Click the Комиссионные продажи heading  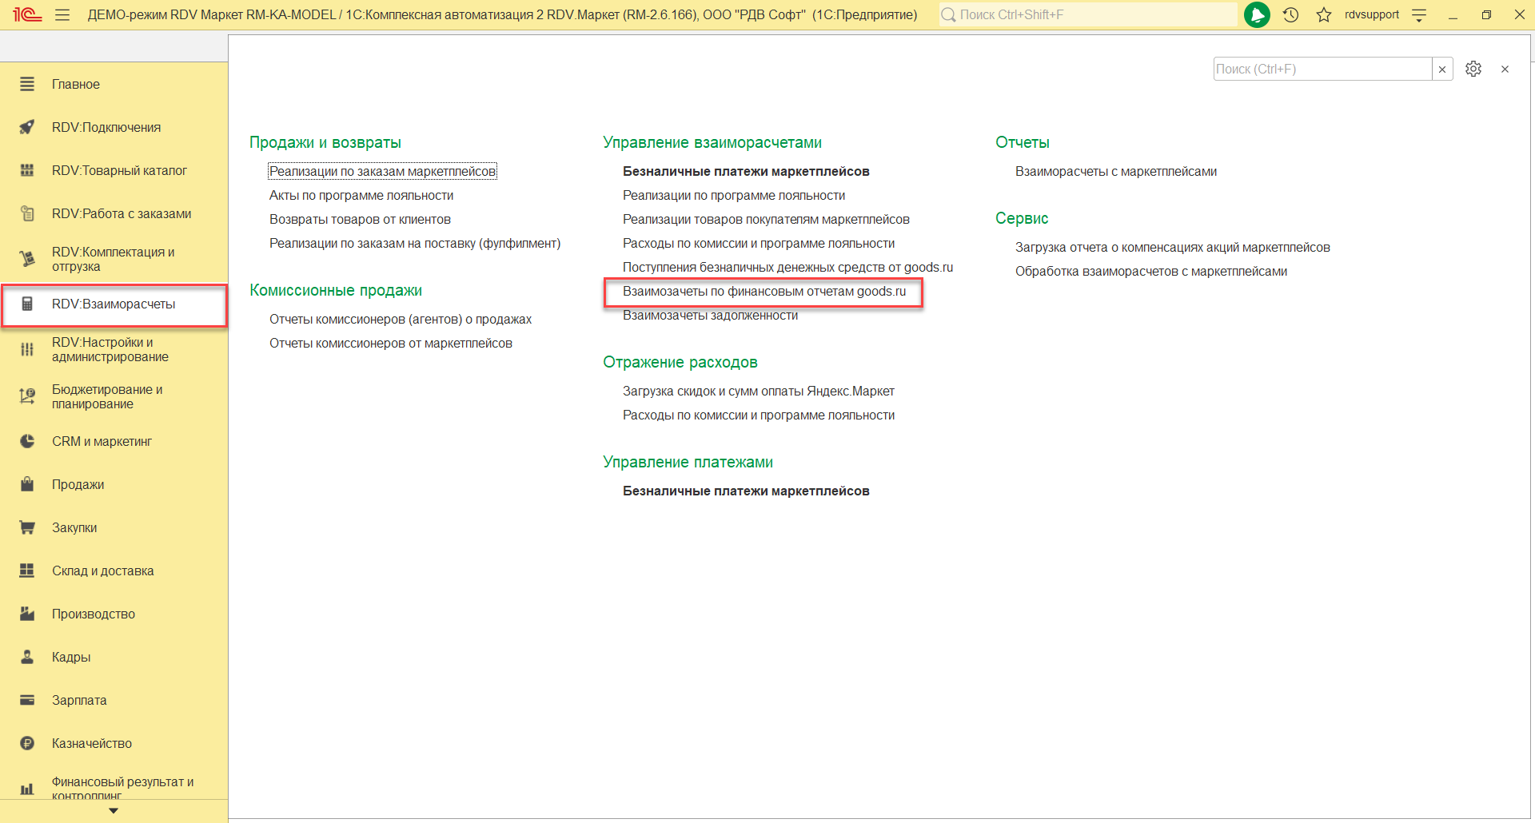pos(336,290)
